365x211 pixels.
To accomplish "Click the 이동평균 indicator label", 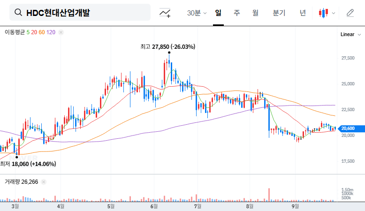I will coord(15,32).
